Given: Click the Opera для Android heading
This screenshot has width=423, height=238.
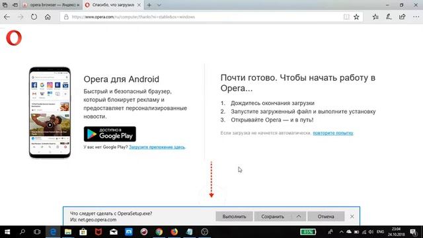Looking at the screenshot, I should tap(121, 79).
